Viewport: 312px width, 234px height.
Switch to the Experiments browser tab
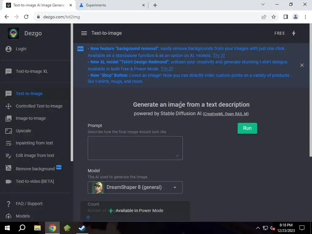(112, 5)
